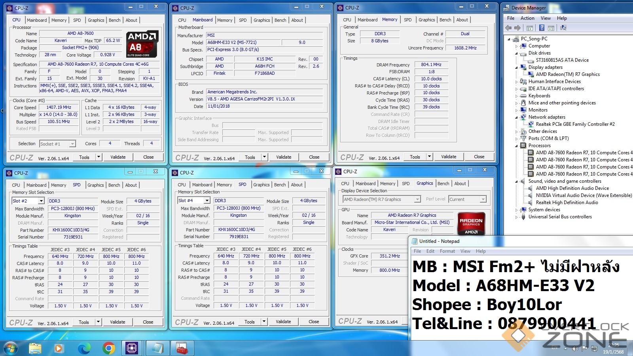Switch to Bench tab in CPU tab window
Screen dimensions: 633x356
(x=115, y=20)
